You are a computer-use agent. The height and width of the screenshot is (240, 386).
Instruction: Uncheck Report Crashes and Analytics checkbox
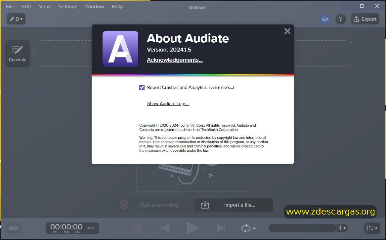pos(142,87)
